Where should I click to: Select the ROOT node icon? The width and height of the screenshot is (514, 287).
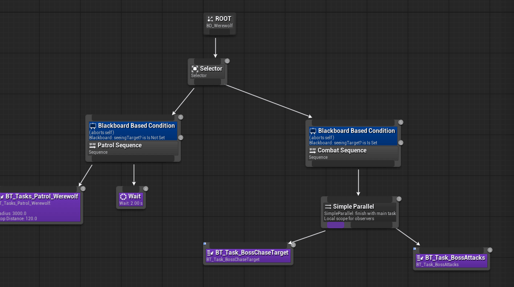click(210, 19)
